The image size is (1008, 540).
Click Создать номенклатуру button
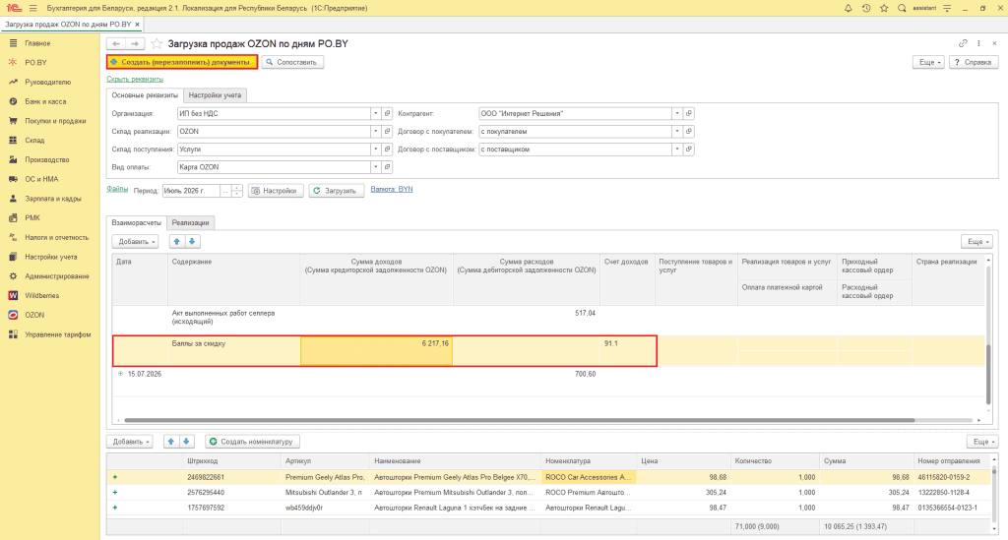click(253, 442)
